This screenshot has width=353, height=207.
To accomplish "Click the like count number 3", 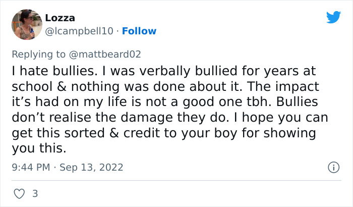I will [35, 193].
